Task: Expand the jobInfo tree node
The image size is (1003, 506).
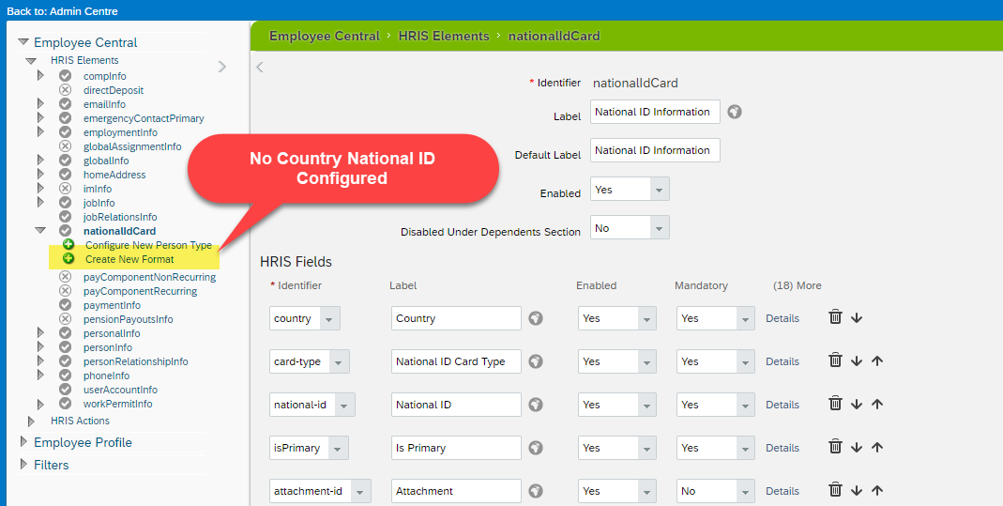Action: pos(40,203)
